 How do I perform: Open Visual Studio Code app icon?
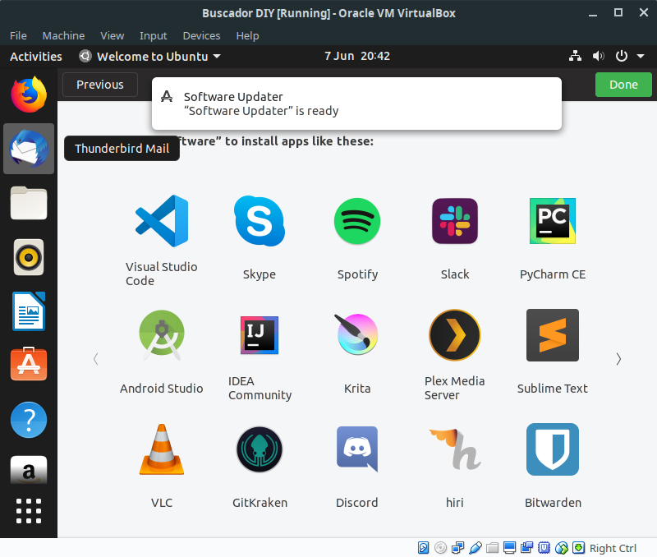coord(162,221)
